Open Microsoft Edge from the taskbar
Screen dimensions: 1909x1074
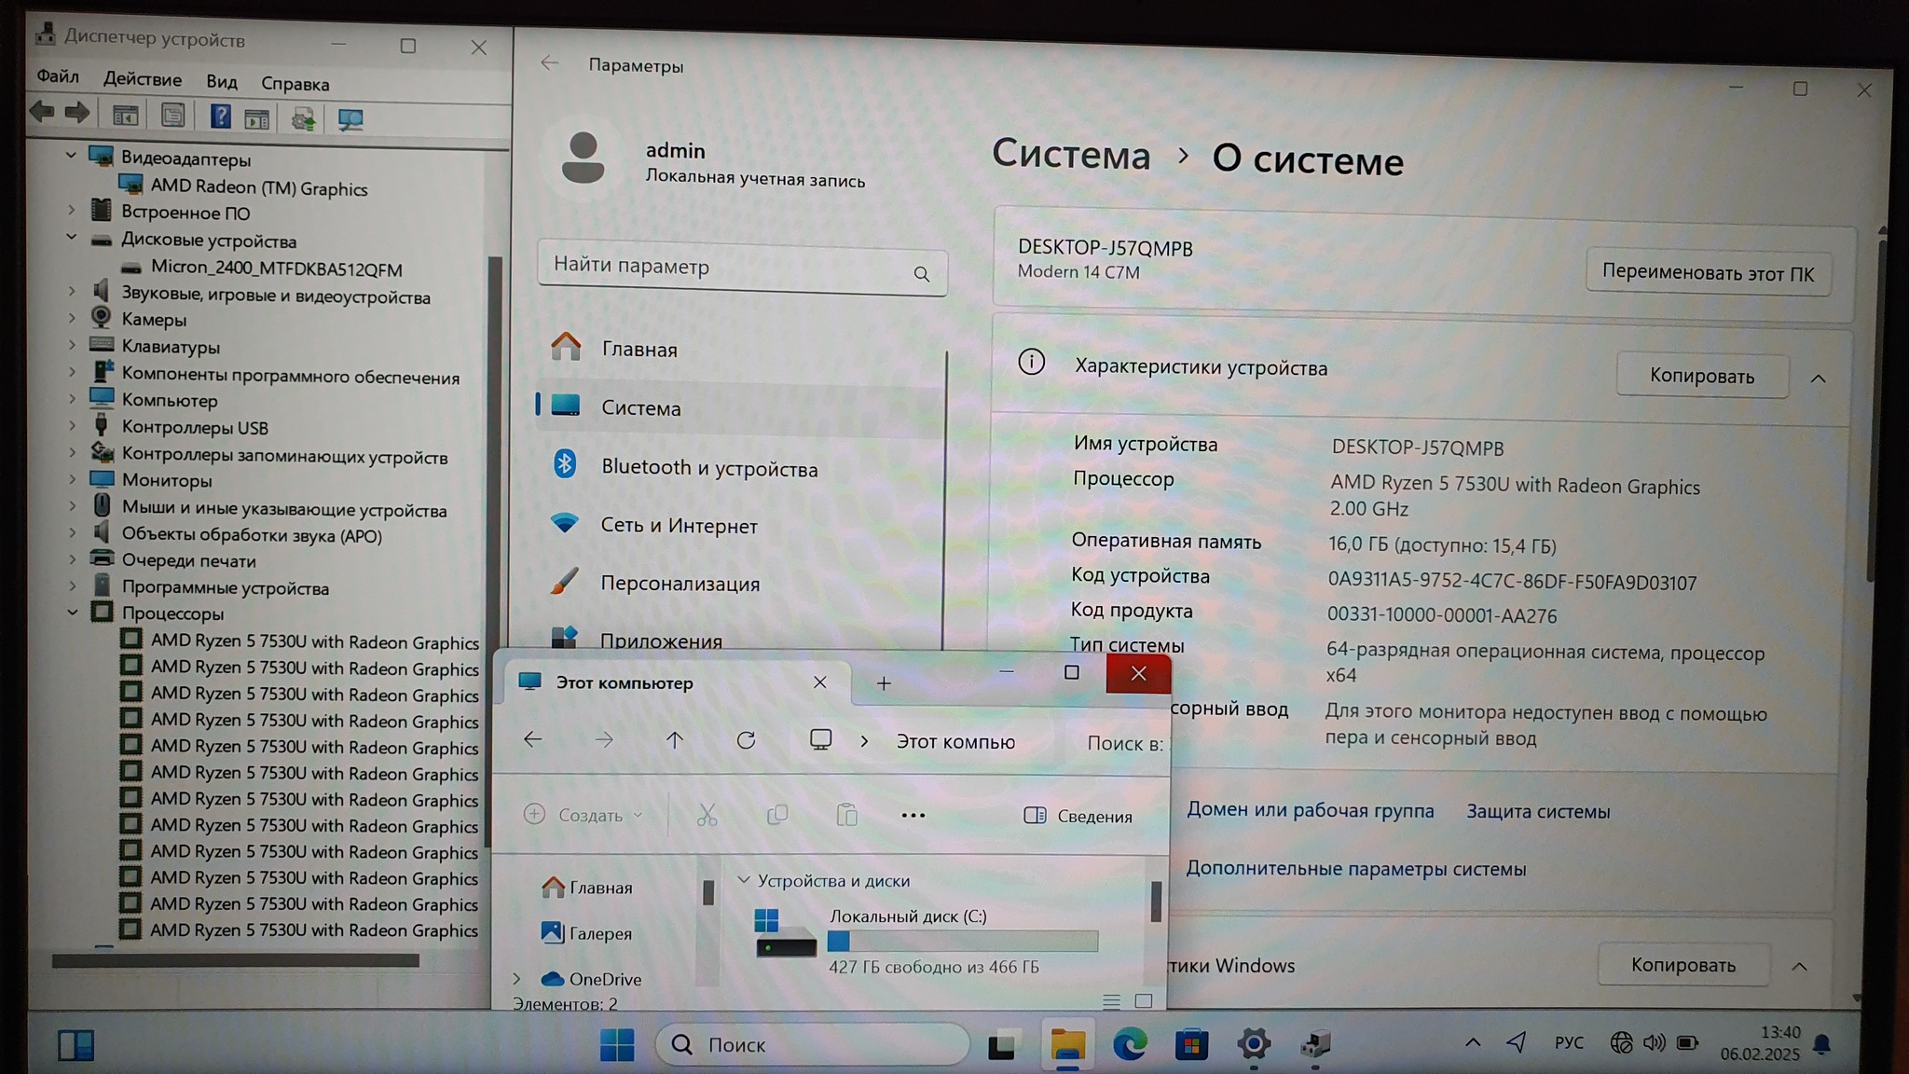click(x=1130, y=1045)
